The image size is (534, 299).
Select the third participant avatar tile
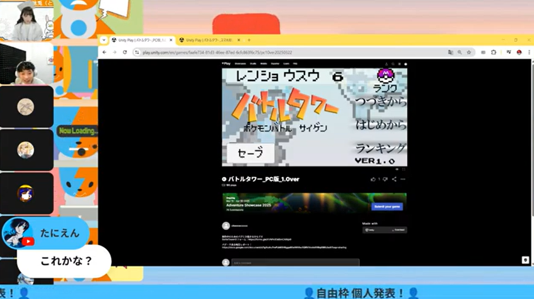coord(27,107)
